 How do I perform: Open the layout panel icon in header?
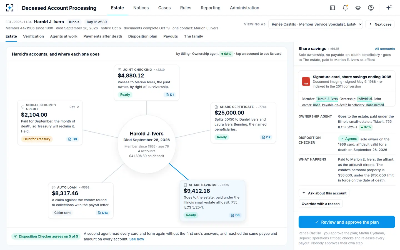pos(332,8)
